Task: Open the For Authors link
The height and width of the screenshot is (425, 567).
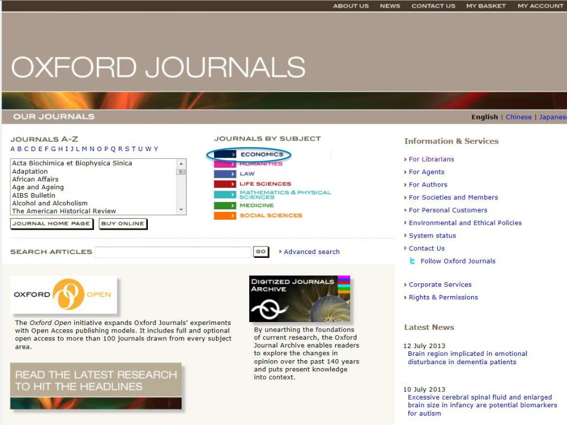Action: tap(428, 185)
